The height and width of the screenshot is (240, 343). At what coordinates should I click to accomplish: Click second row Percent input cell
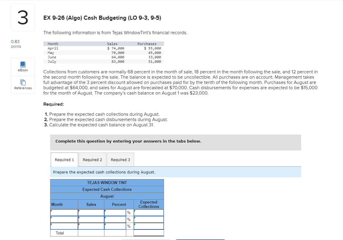point(115,219)
